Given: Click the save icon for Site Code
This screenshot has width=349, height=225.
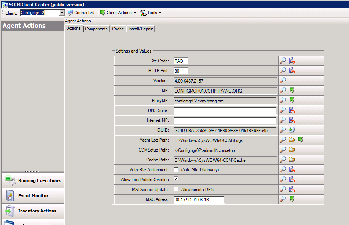Looking at the screenshot, I should pos(292,61).
